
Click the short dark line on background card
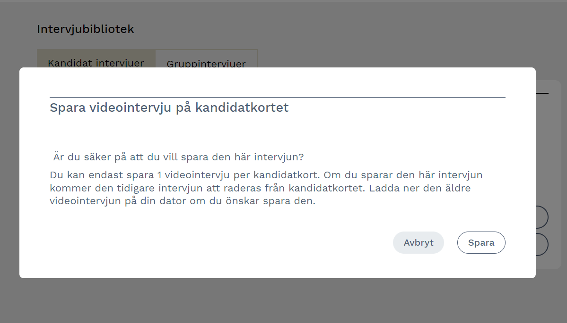point(542,93)
